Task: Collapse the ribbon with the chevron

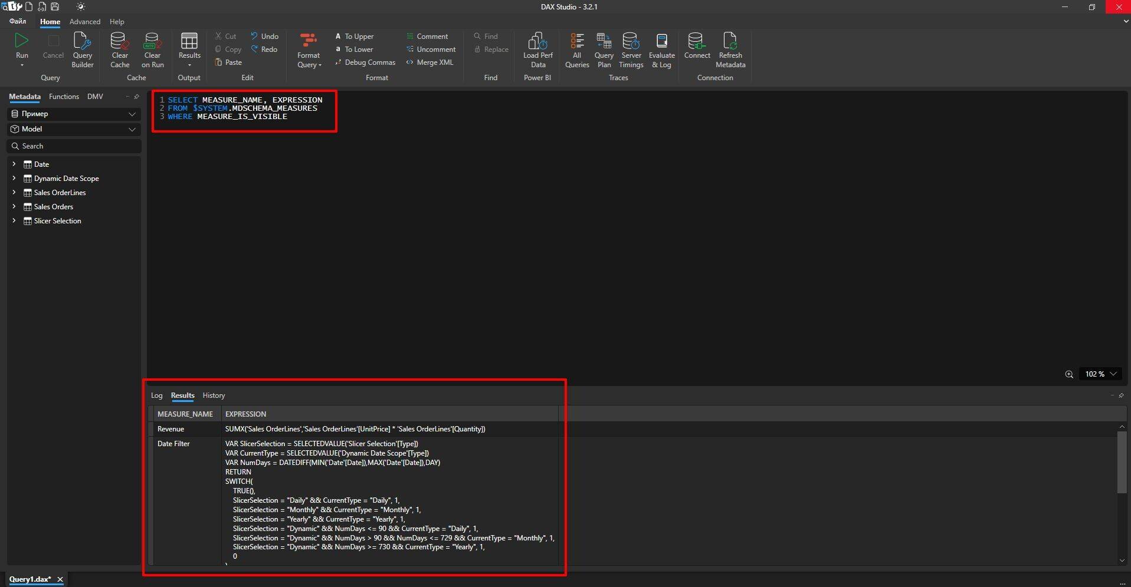Action: 1126,21
